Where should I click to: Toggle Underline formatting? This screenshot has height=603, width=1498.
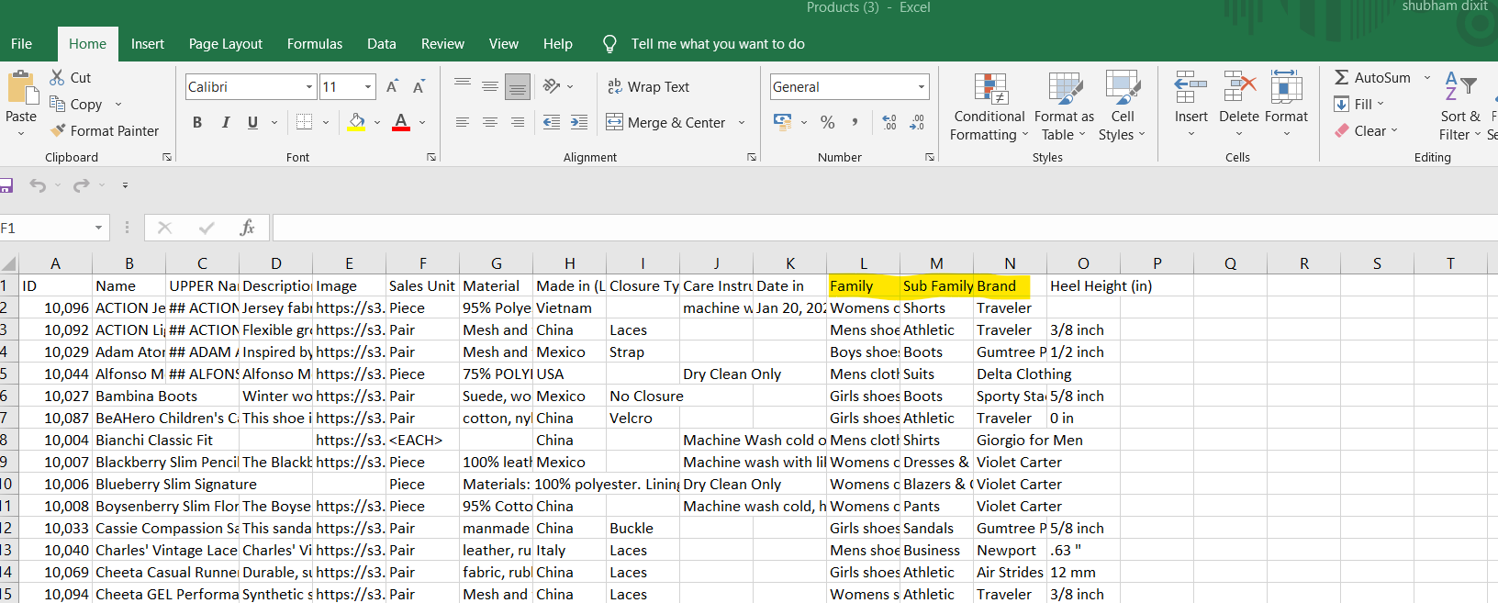pos(252,122)
